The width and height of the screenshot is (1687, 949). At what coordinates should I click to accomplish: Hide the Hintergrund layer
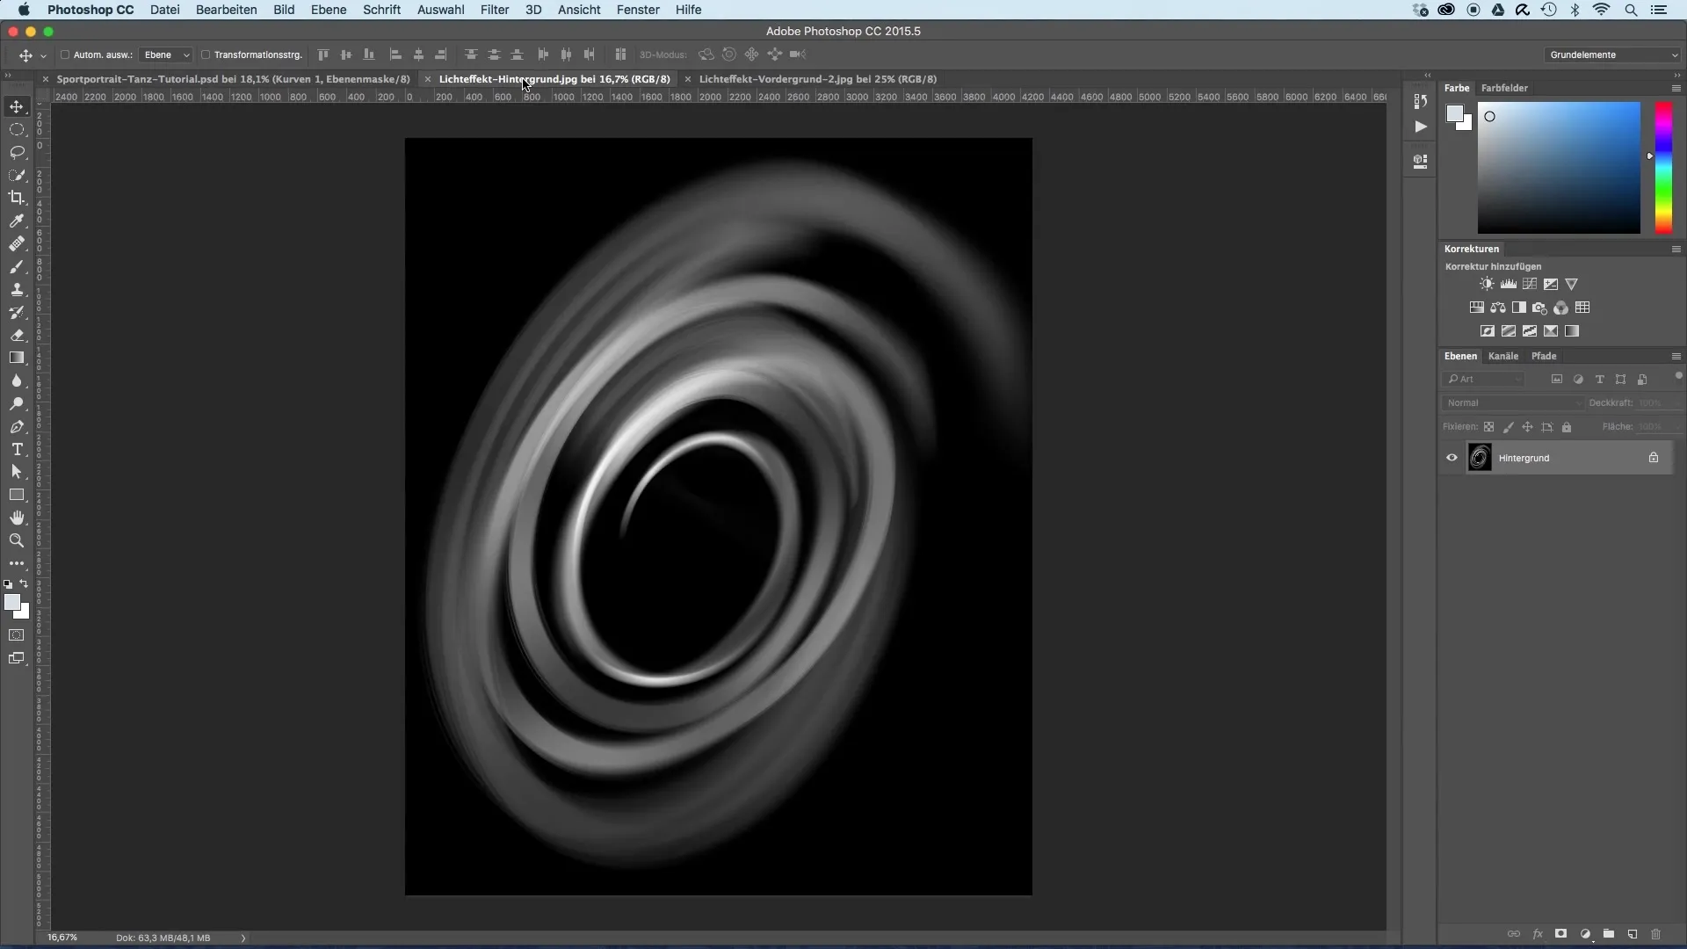tap(1452, 458)
